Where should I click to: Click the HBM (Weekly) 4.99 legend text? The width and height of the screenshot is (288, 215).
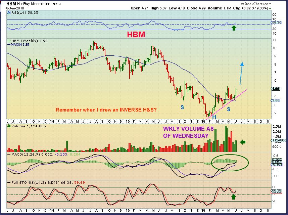[x=30, y=41]
